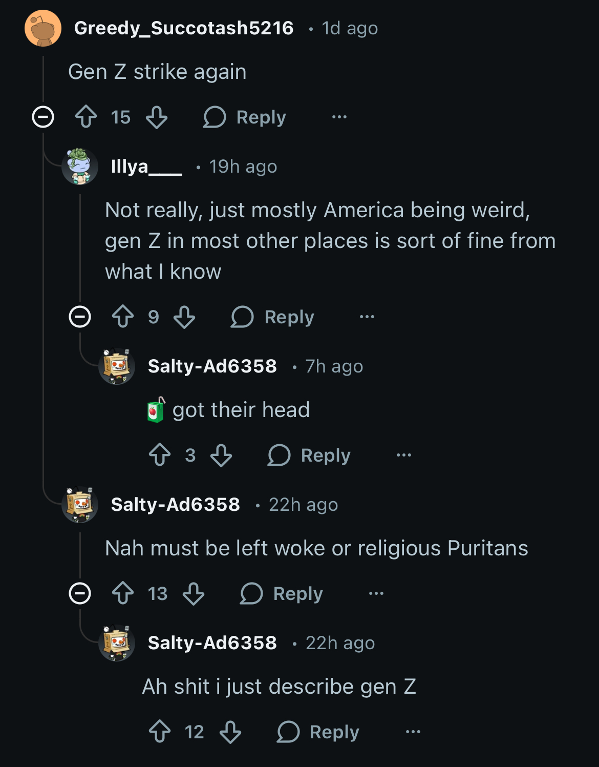Reply to the "religious Puritans" comment
This screenshot has height=767, width=599.
(x=282, y=593)
